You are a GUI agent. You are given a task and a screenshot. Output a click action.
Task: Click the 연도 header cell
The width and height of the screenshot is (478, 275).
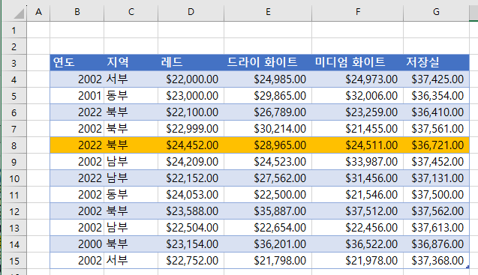[x=77, y=62]
